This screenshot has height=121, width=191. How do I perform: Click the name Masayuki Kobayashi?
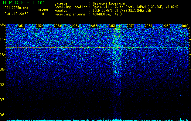(109, 3)
